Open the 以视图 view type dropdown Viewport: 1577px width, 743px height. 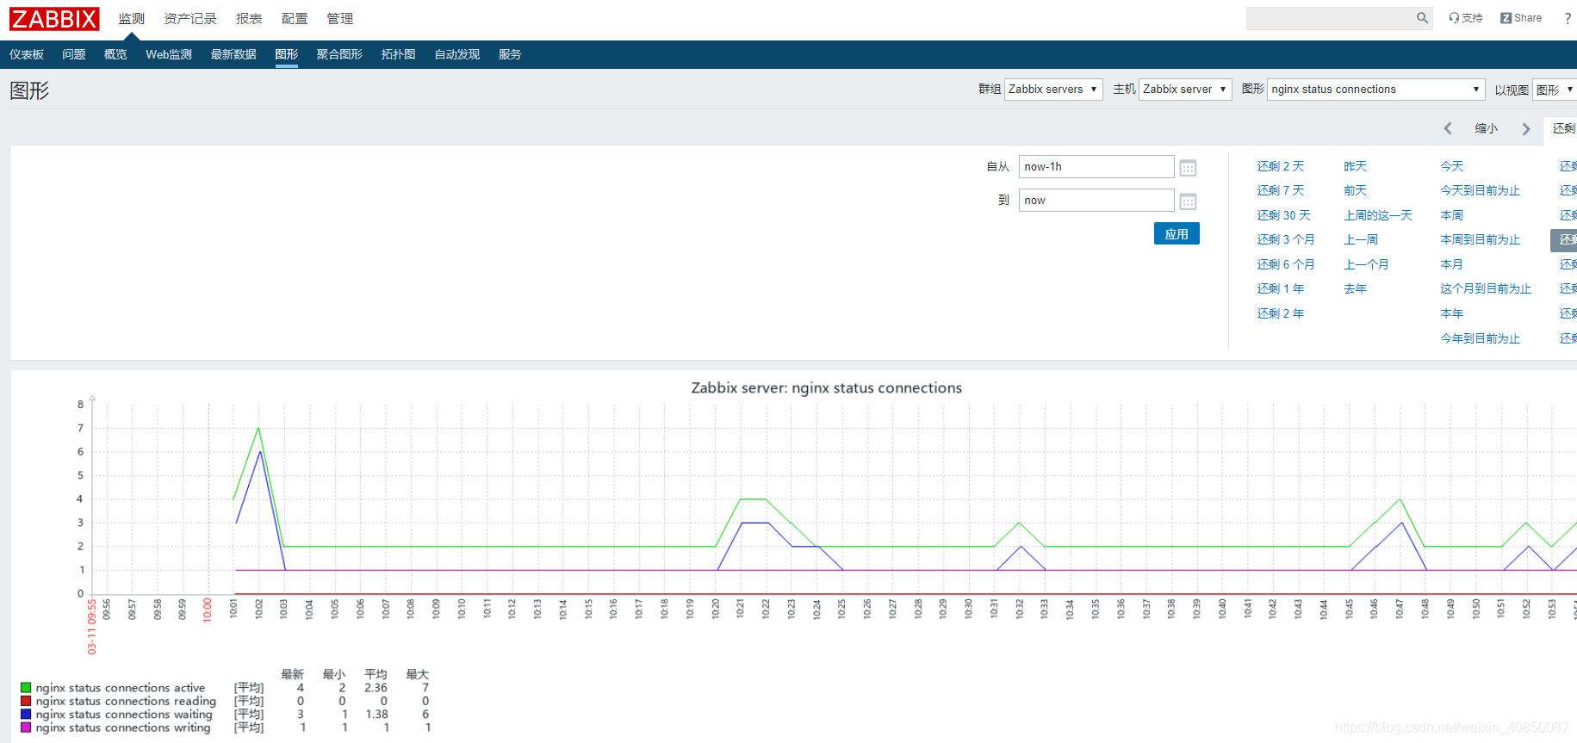pos(1555,90)
